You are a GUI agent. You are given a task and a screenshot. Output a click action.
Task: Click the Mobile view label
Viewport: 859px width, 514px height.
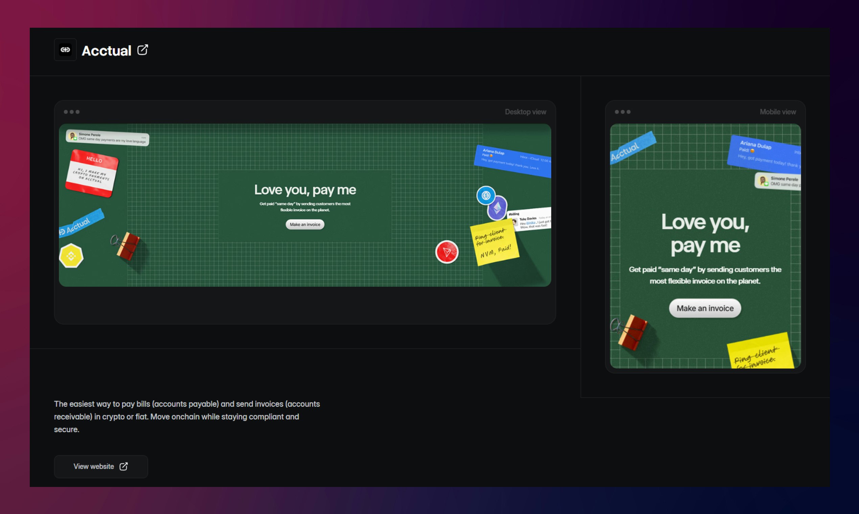[777, 112]
